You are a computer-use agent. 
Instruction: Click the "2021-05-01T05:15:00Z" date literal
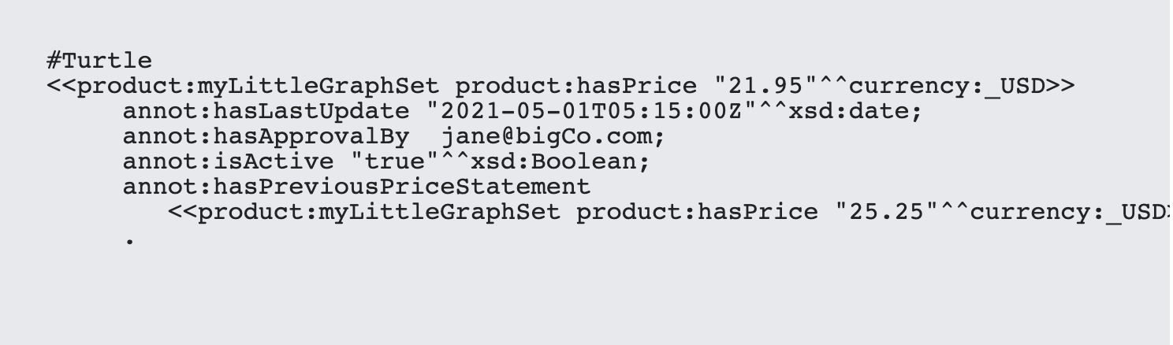[x=592, y=110]
